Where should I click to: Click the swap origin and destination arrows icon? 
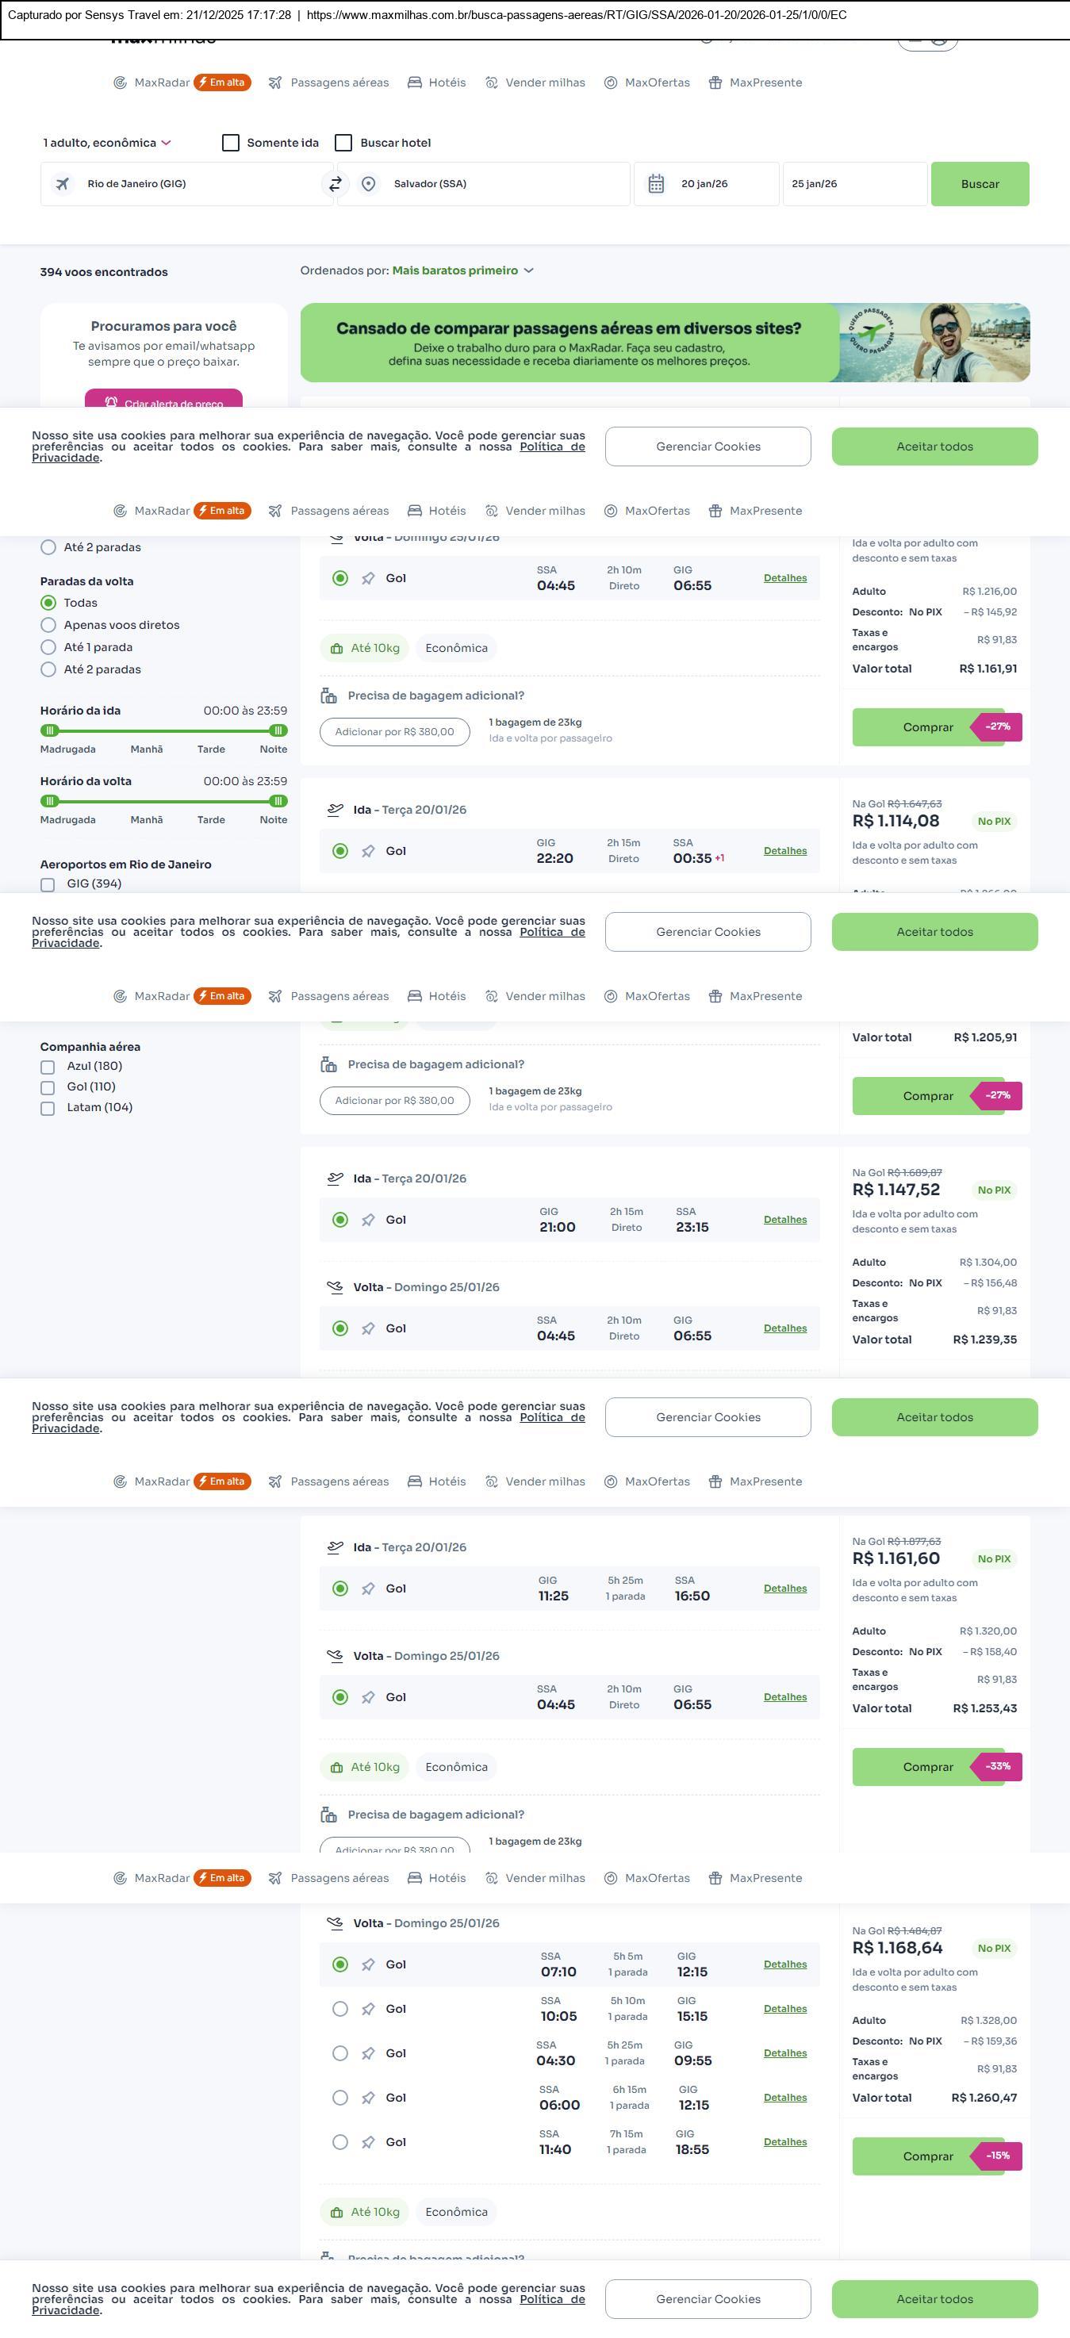click(335, 184)
